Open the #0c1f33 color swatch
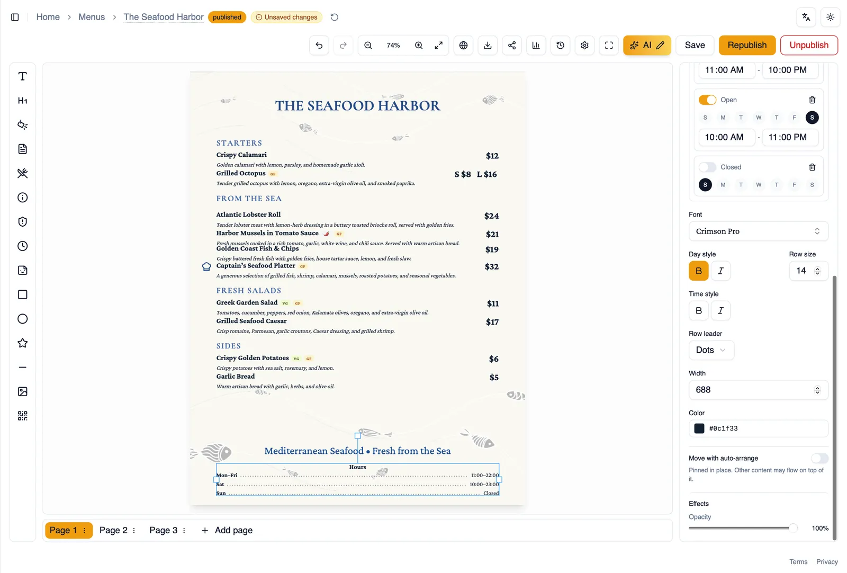 [699, 428]
